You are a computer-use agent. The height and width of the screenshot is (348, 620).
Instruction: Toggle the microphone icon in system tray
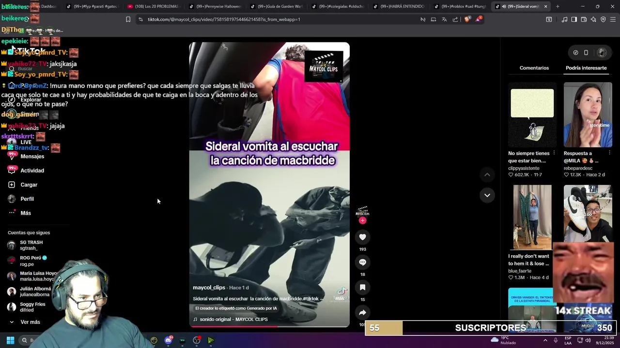click(x=556, y=340)
